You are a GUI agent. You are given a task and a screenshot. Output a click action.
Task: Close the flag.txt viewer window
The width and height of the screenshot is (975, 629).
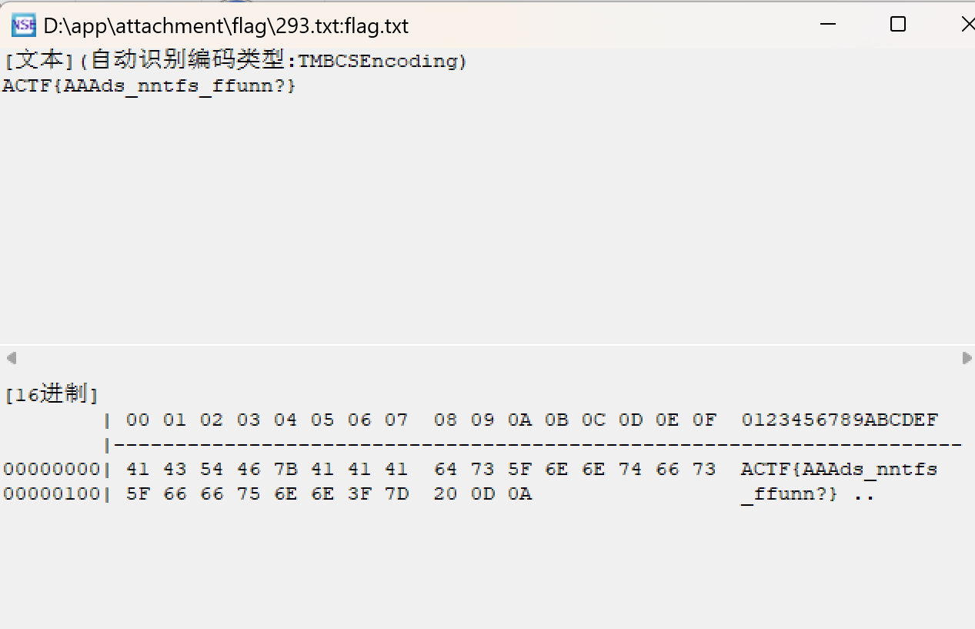(x=967, y=25)
